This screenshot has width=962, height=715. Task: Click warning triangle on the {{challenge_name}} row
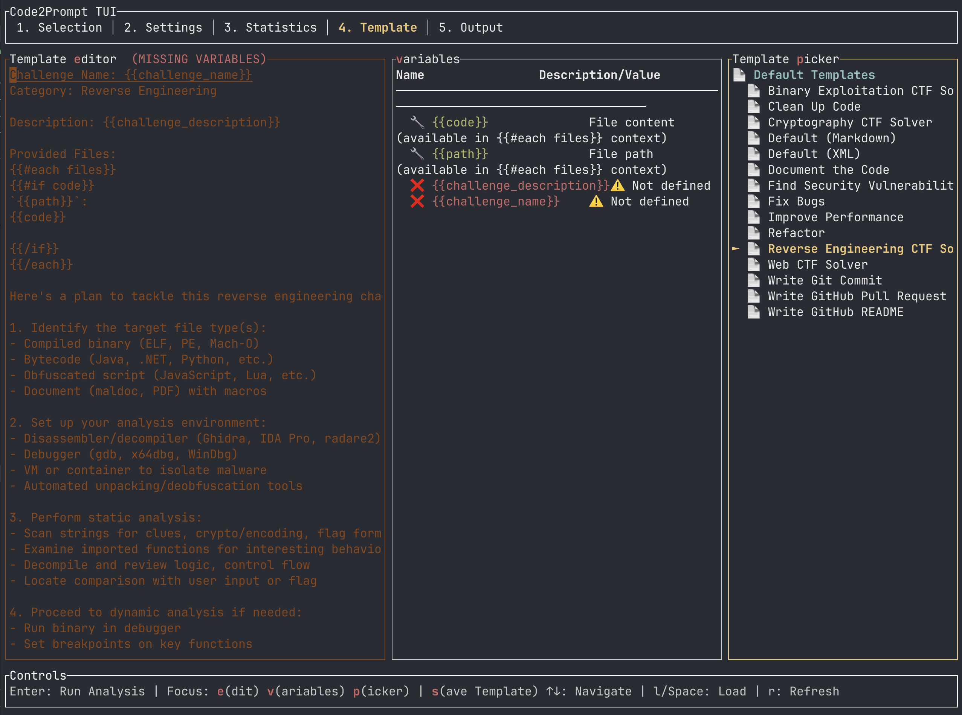pos(596,201)
